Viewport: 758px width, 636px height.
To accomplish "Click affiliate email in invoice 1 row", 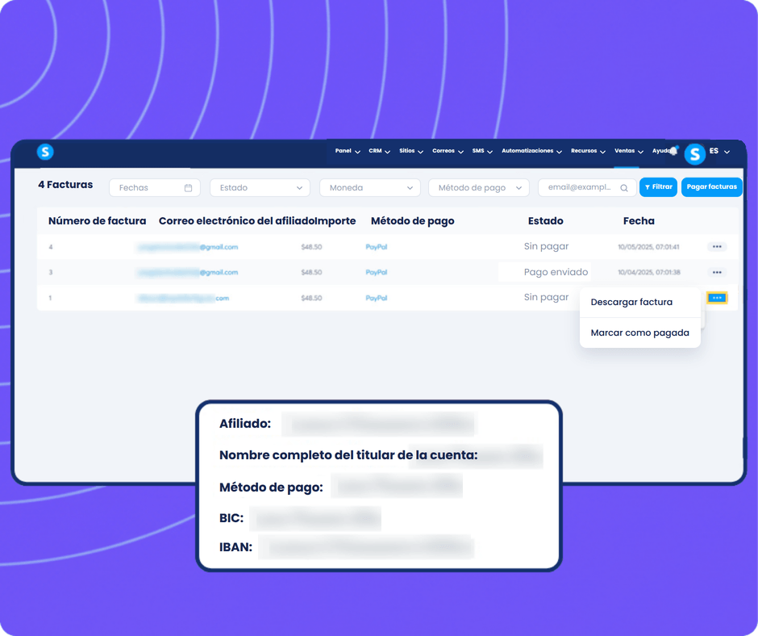I will [x=183, y=298].
